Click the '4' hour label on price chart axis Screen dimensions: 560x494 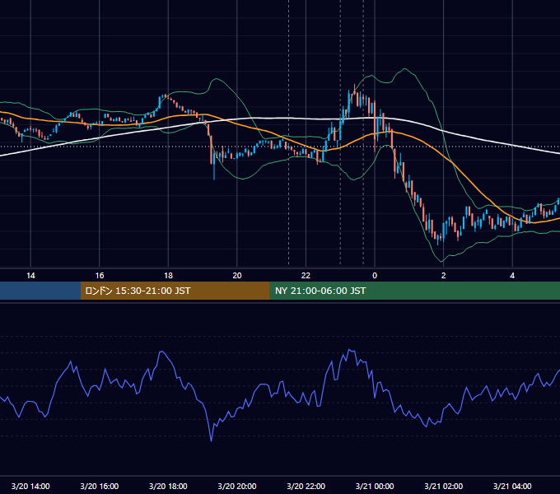coord(512,276)
